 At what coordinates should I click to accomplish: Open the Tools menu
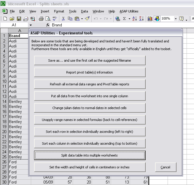pos(73,11)
